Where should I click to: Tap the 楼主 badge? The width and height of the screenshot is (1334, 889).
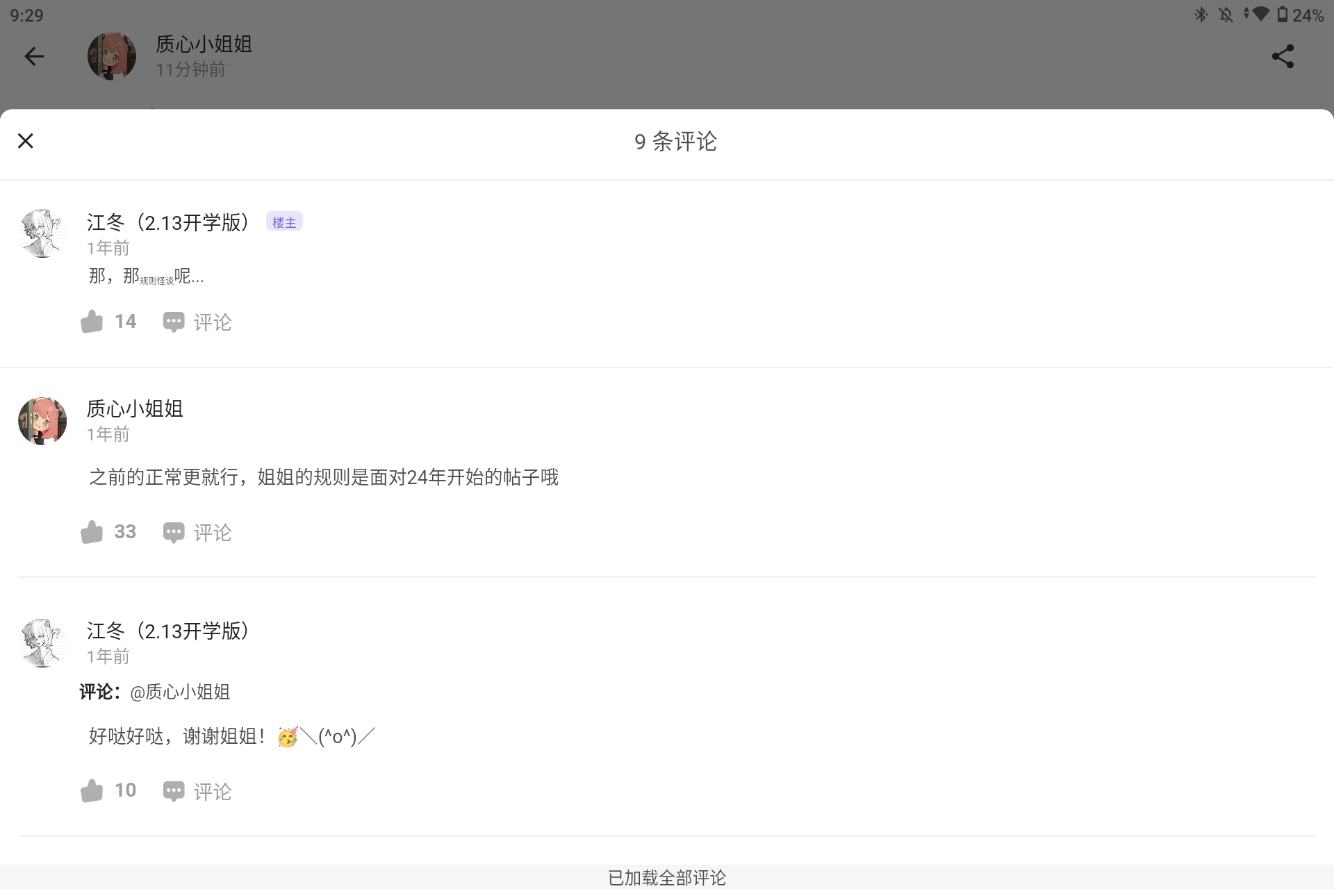tap(284, 222)
